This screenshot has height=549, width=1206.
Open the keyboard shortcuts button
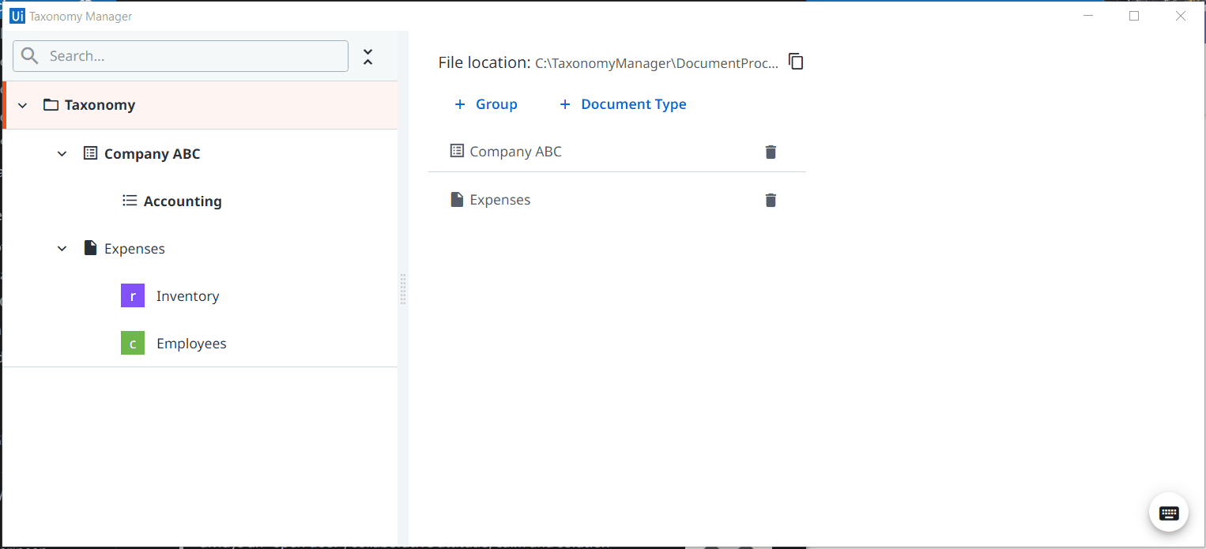[x=1169, y=513]
